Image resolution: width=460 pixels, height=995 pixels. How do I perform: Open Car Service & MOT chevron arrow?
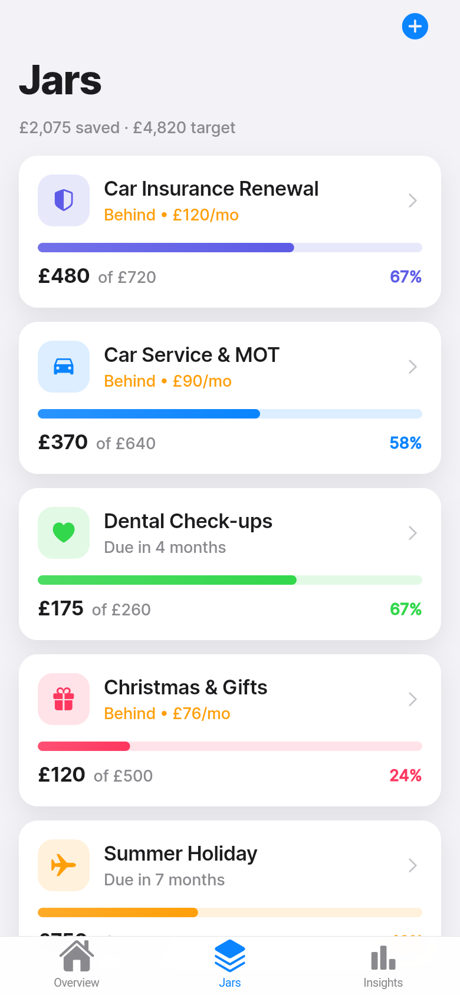[413, 367]
